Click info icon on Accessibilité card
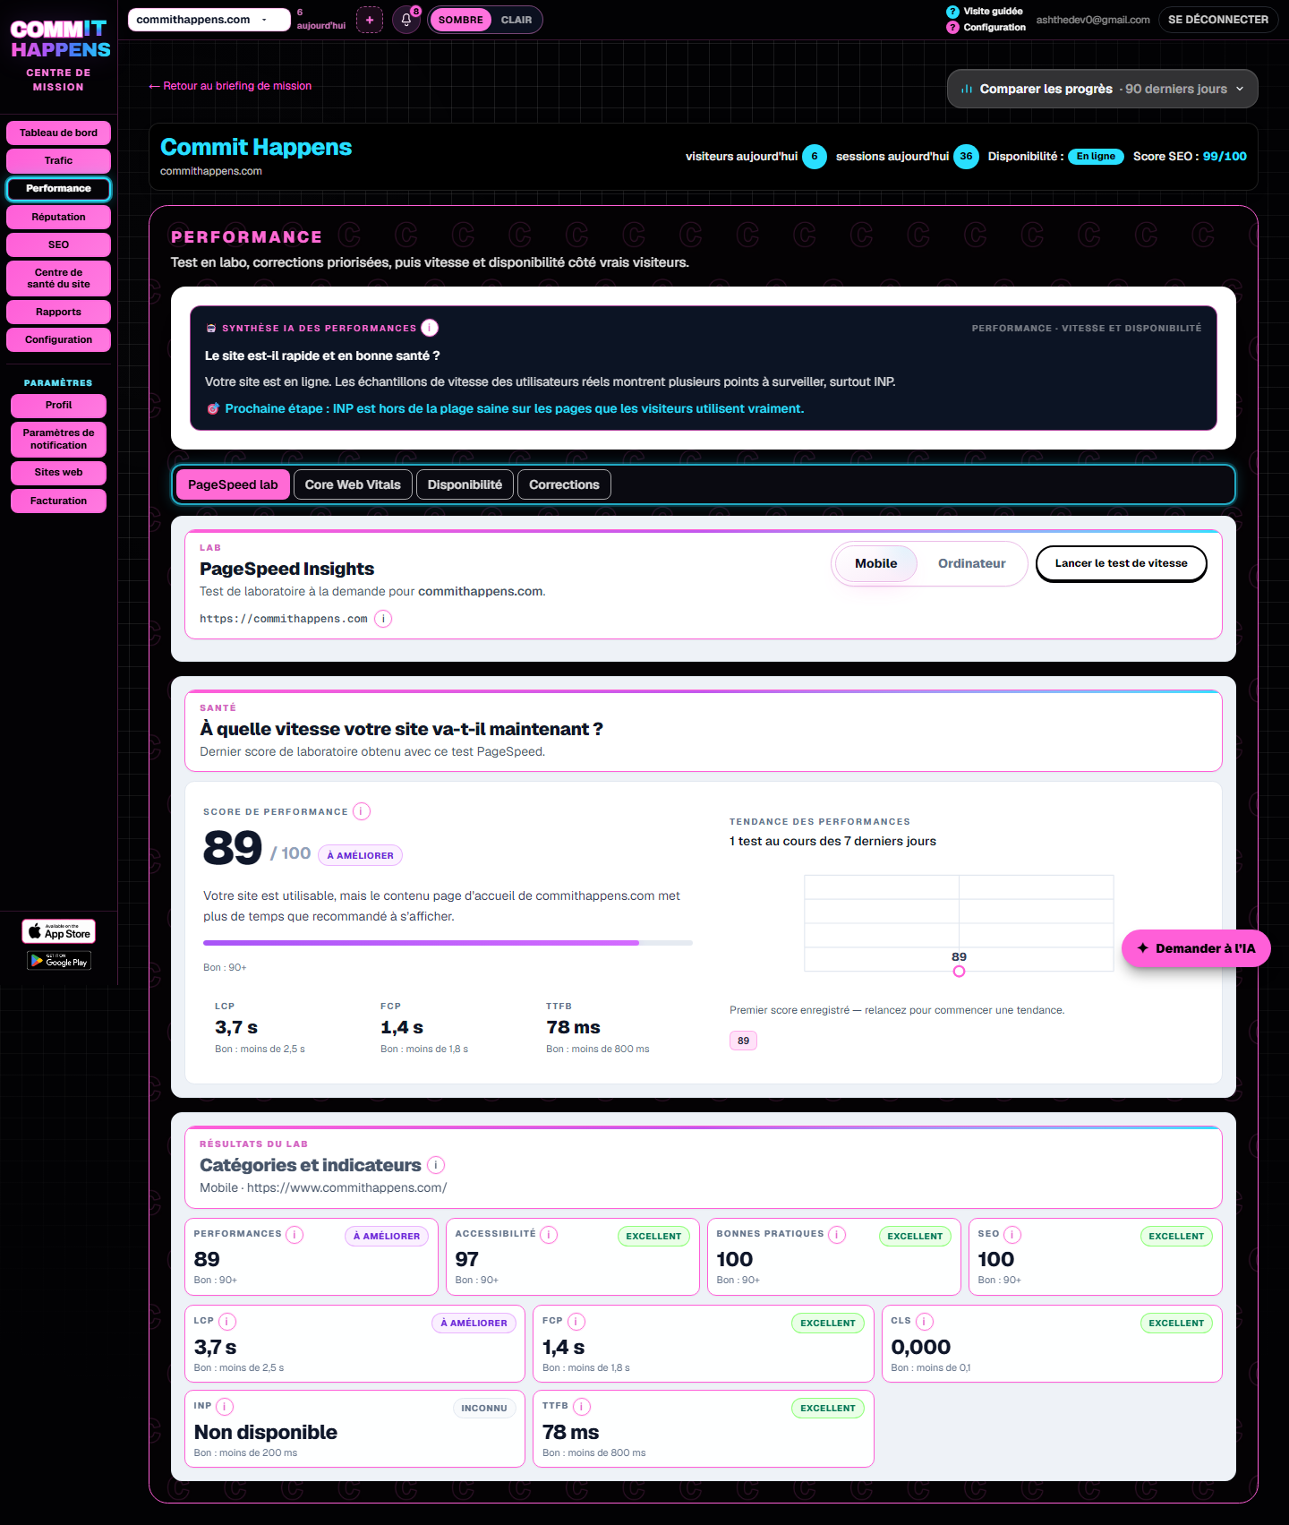Screen dimensions: 1289x1525 [x=549, y=1235]
